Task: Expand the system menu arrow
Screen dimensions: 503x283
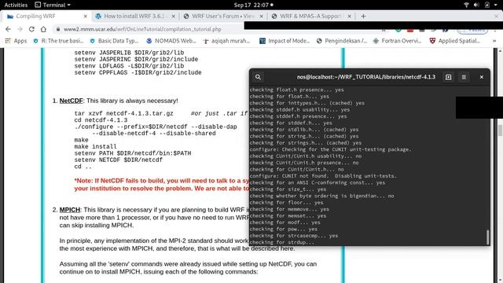Action: pyautogui.click(x=497, y=6)
